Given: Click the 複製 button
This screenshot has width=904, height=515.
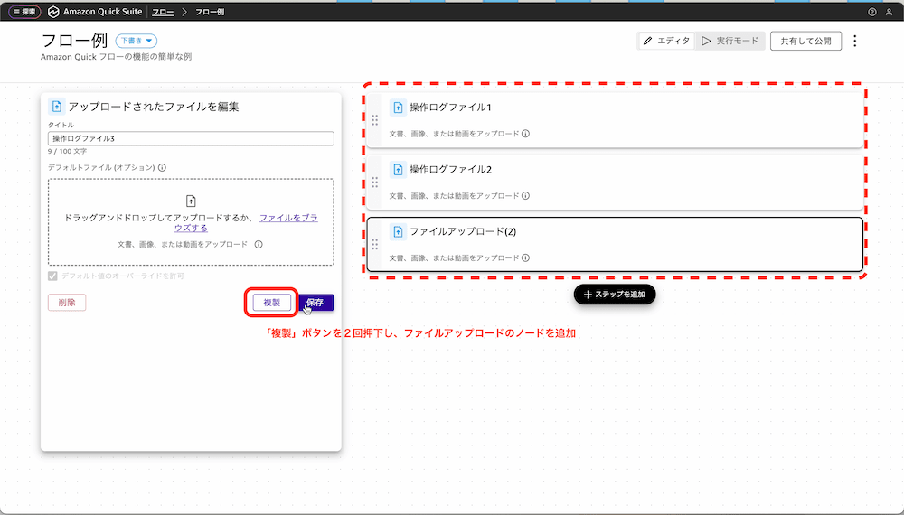Looking at the screenshot, I should [271, 303].
